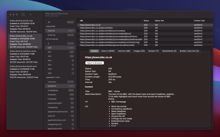220x137 pixels.
Task: Filter by image/jpeg content type
Action: [53, 90]
